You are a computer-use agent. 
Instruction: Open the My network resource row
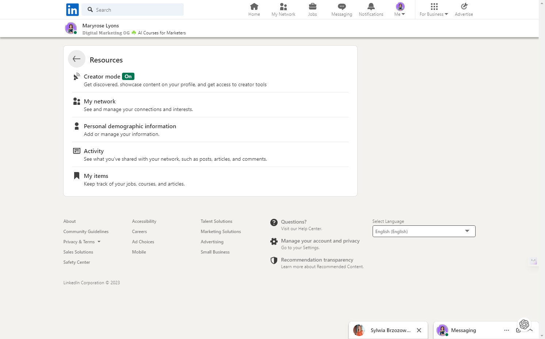coord(210,105)
